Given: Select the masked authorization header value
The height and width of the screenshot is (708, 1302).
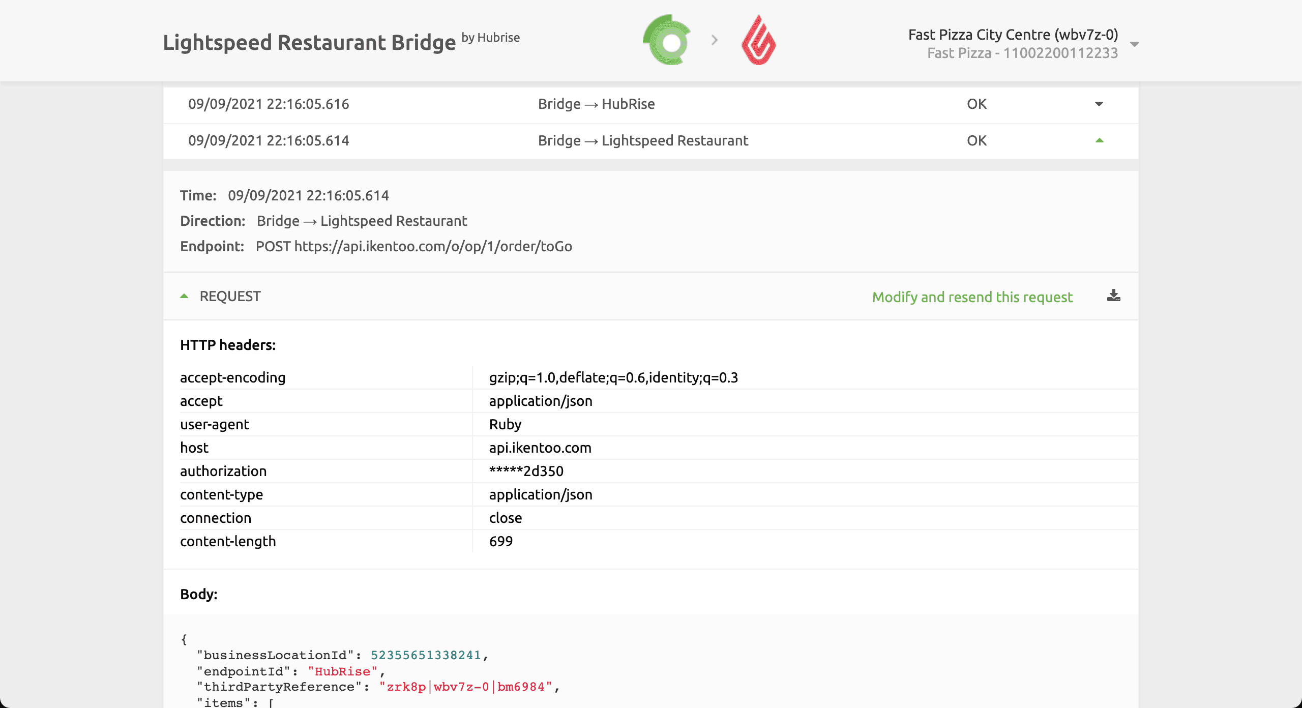Looking at the screenshot, I should [526, 470].
